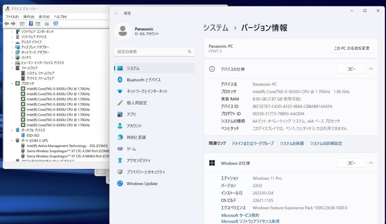Image resolution: width=386 pixels, height=224 pixels.
Task: Click the scan hardware monitor icon in toolbar
Action: coord(56,24)
